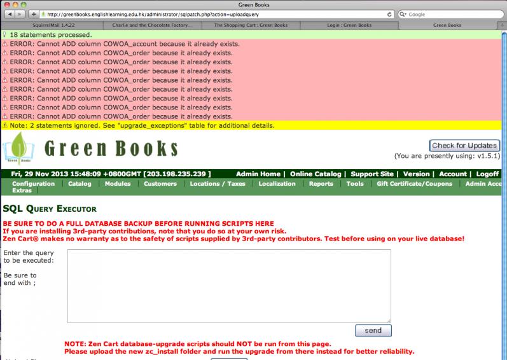Click the Check for Updates button
Viewport: 507px width, 360px height.
[464, 146]
